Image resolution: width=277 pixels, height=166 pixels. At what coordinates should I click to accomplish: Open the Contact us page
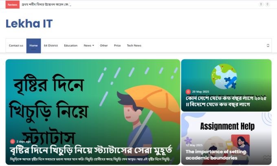(16, 45)
